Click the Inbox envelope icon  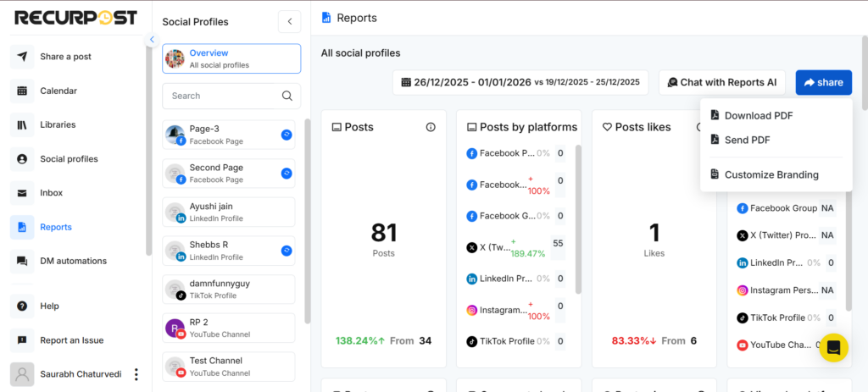coord(22,193)
